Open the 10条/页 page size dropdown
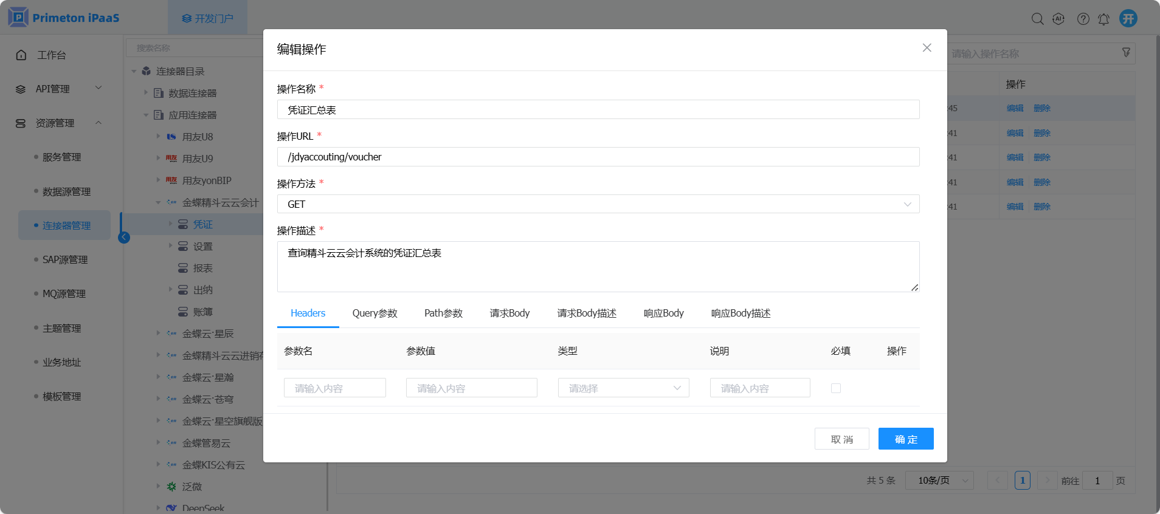Viewport: 1160px width, 514px height. click(939, 481)
